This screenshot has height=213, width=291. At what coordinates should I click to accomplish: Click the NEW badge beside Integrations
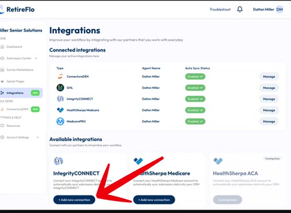(35, 93)
